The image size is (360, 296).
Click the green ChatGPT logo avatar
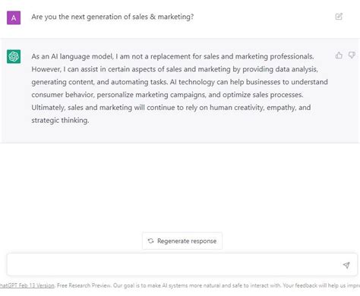pos(14,56)
